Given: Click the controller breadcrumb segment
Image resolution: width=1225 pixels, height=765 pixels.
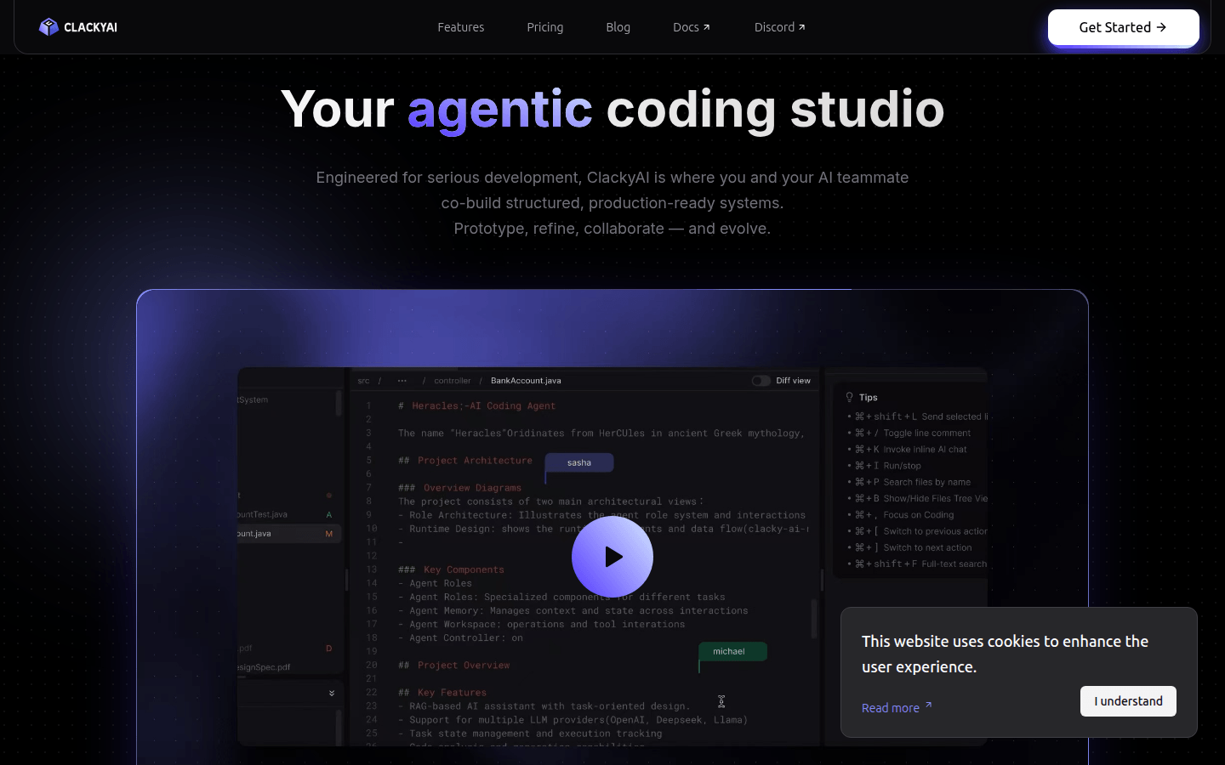Looking at the screenshot, I should click(453, 381).
